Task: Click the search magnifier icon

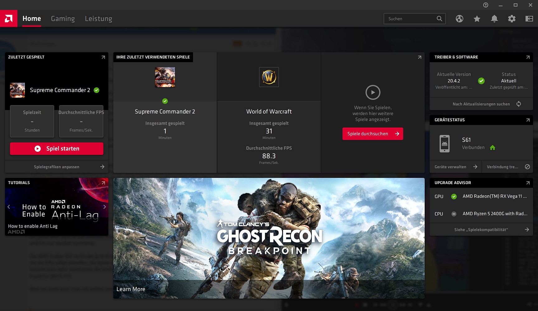Action: point(439,19)
